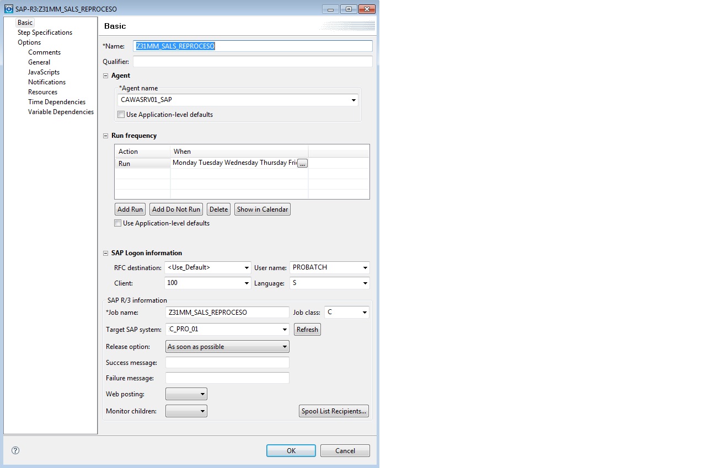Image resolution: width=702 pixels, height=468 pixels.
Task: Collapse the SAP Logon information section
Action: click(x=105, y=253)
